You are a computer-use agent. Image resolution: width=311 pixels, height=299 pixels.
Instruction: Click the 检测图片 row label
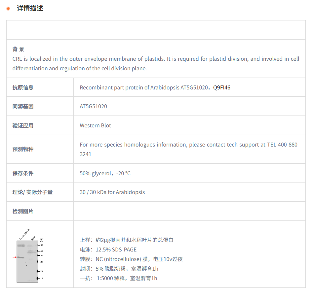tap(23, 211)
